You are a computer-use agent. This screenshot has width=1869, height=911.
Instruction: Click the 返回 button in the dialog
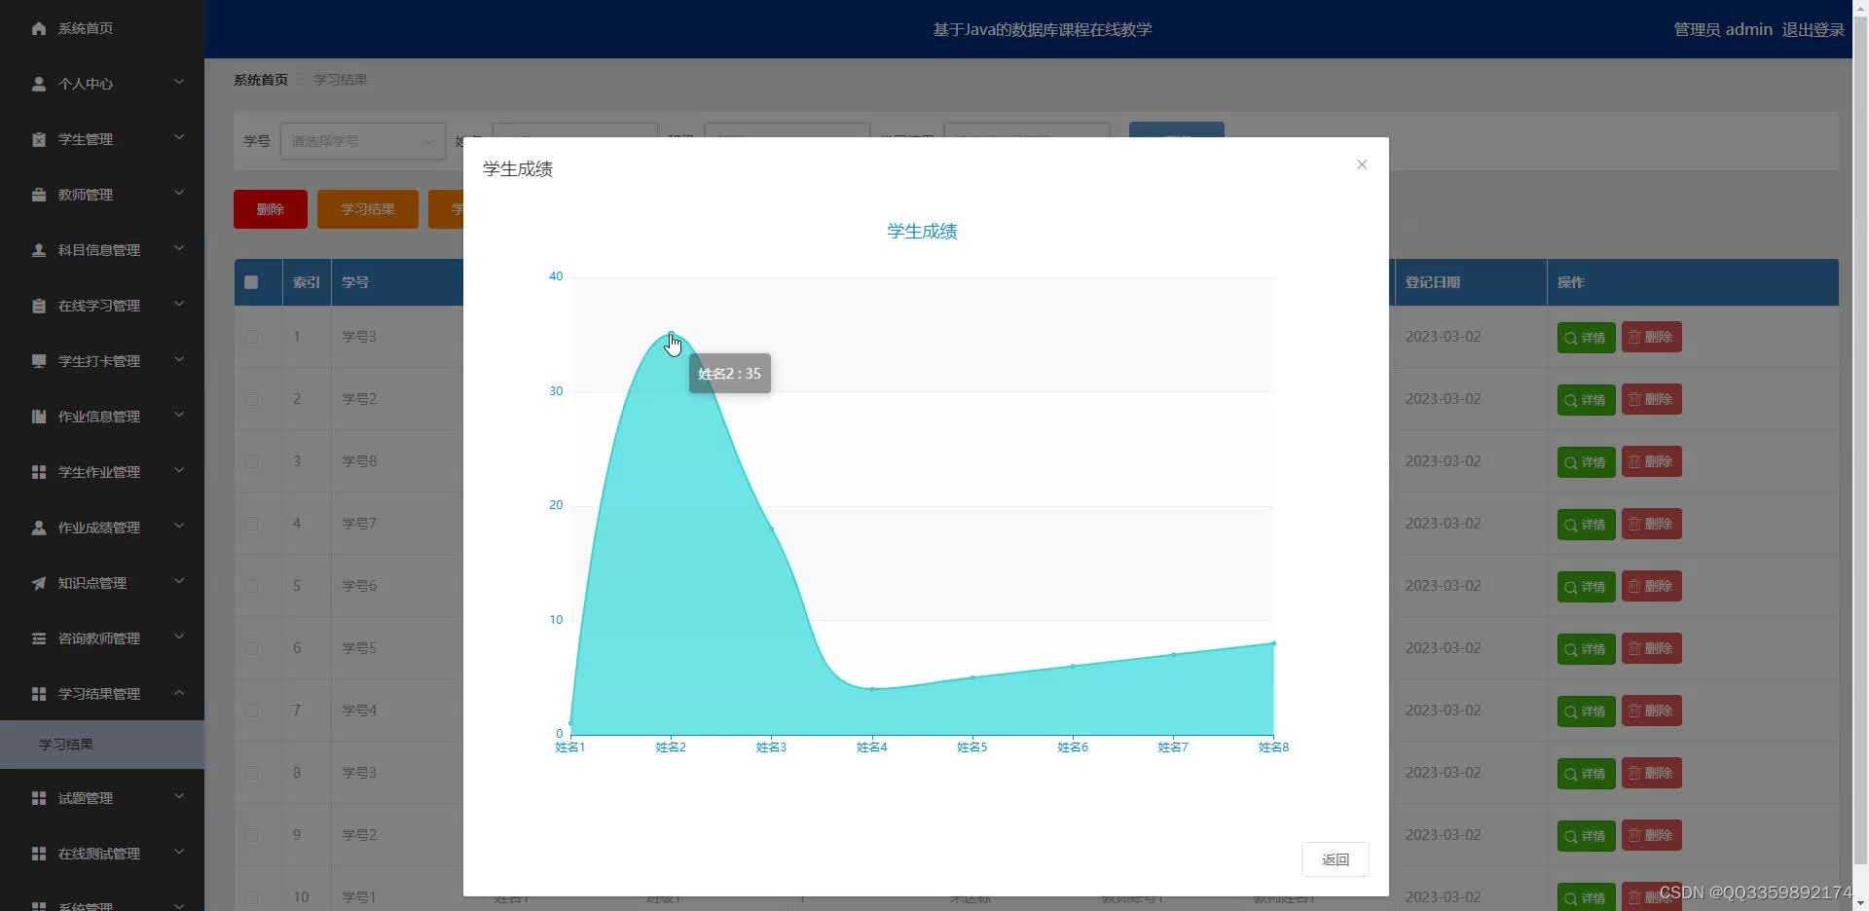pos(1336,859)
